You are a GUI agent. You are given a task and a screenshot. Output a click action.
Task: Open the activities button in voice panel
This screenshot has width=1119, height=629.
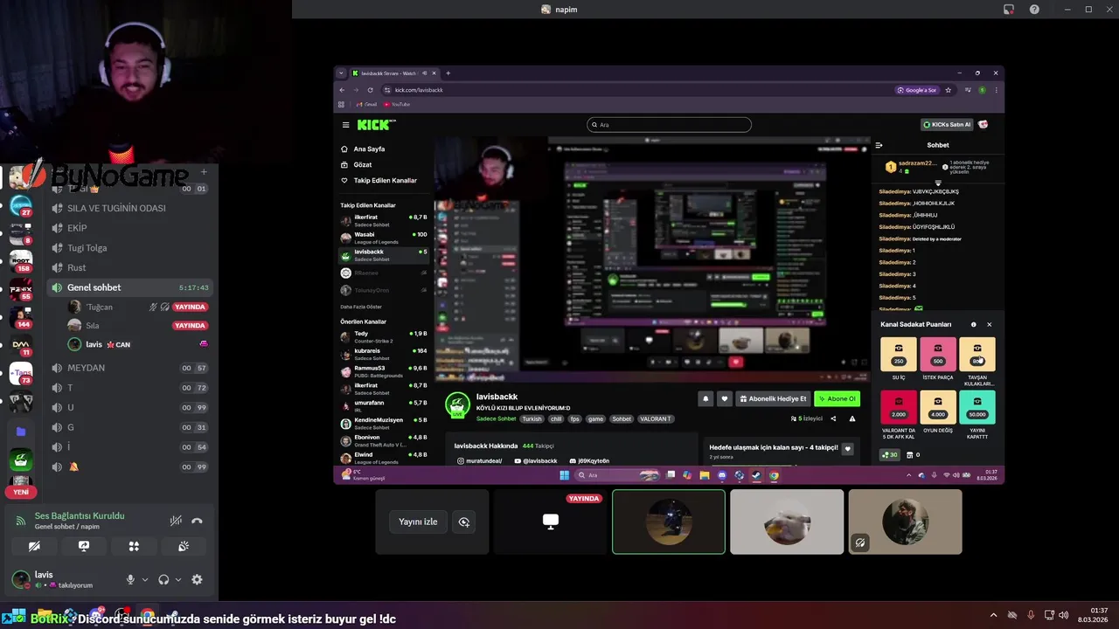(134, 546)
